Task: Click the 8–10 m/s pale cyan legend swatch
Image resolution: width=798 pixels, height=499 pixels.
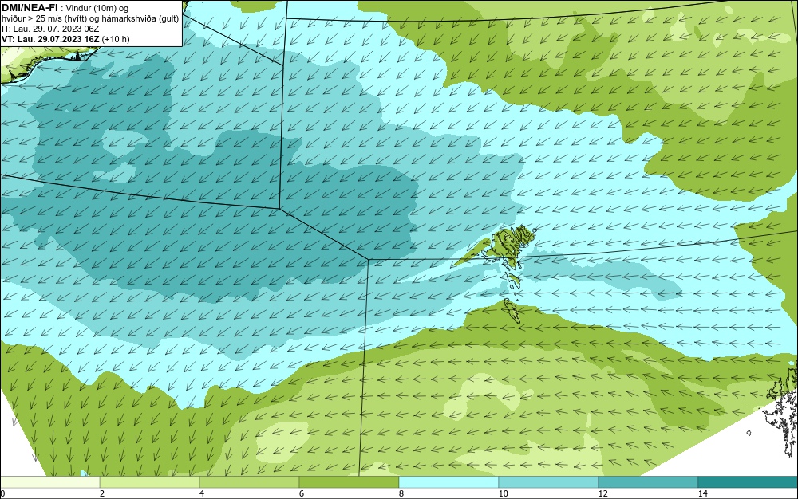Action: click(x=448, y=482)
